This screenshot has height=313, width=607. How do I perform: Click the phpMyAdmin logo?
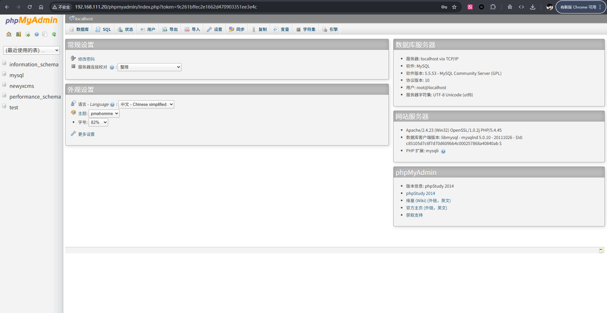pyautogui.click(x=31, y=21)
